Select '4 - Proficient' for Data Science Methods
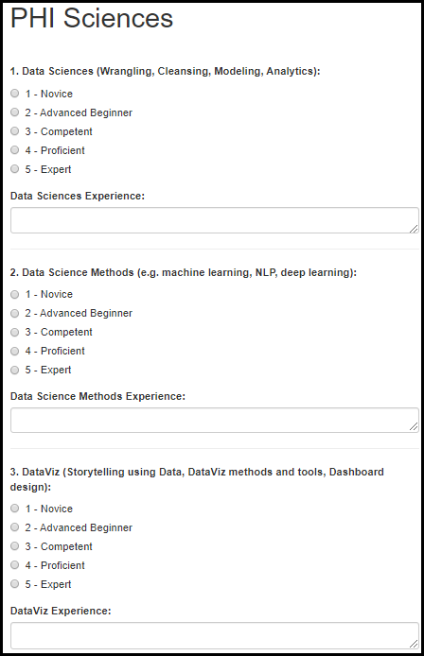 click(x=14, y=351)
